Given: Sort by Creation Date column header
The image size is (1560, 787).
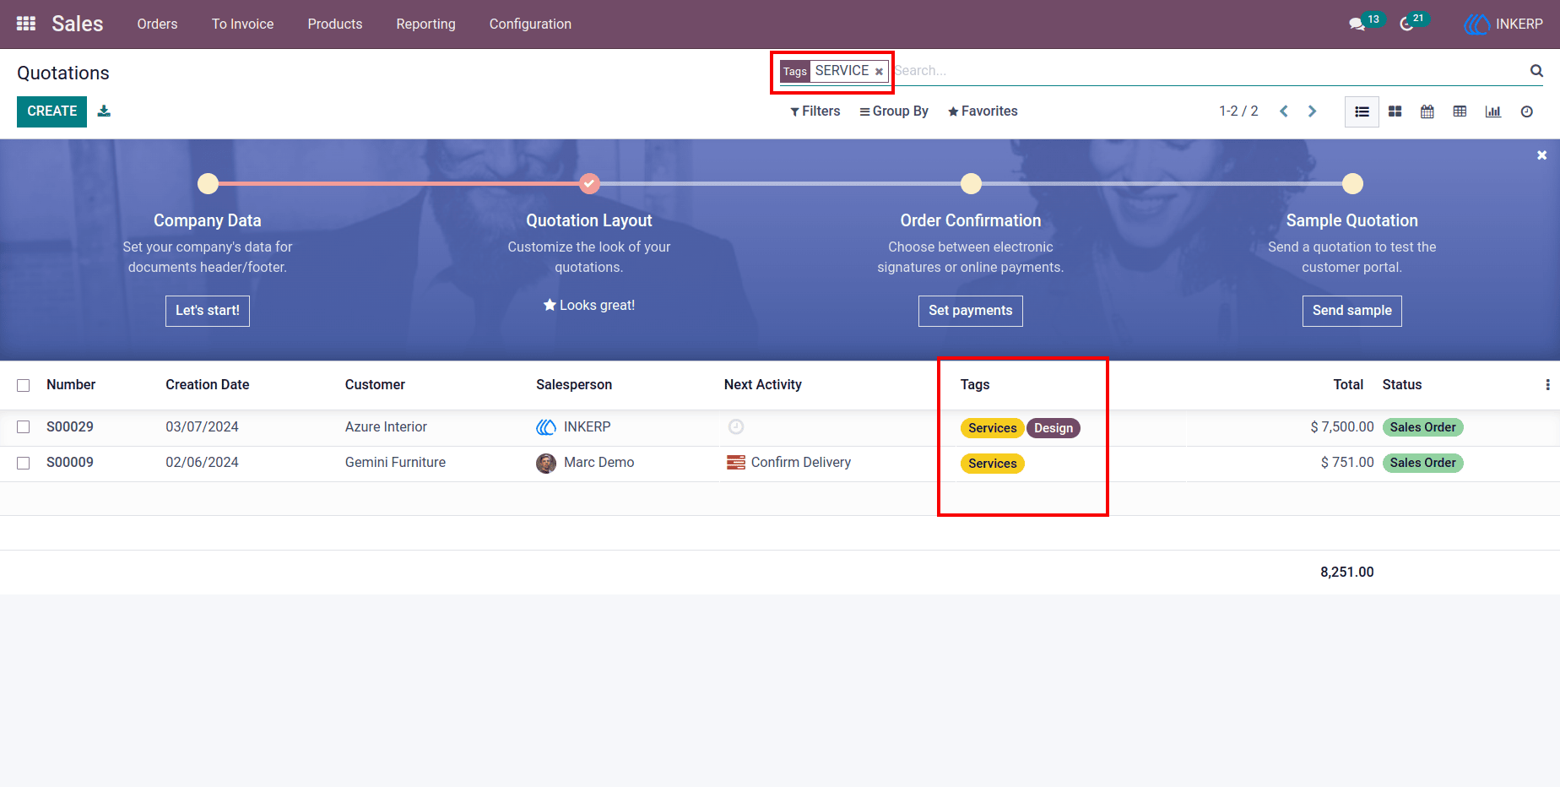Looking at the screenshot, I should 208,385.
